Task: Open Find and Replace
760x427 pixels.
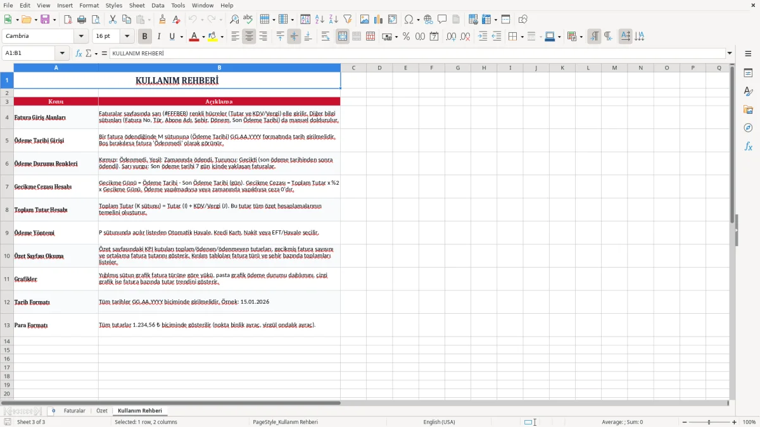Action: [x=234, y=20]
